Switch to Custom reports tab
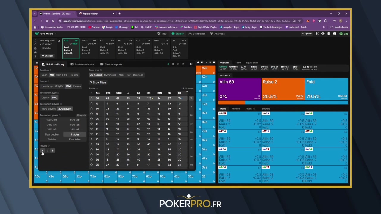 tap(111, 64)
